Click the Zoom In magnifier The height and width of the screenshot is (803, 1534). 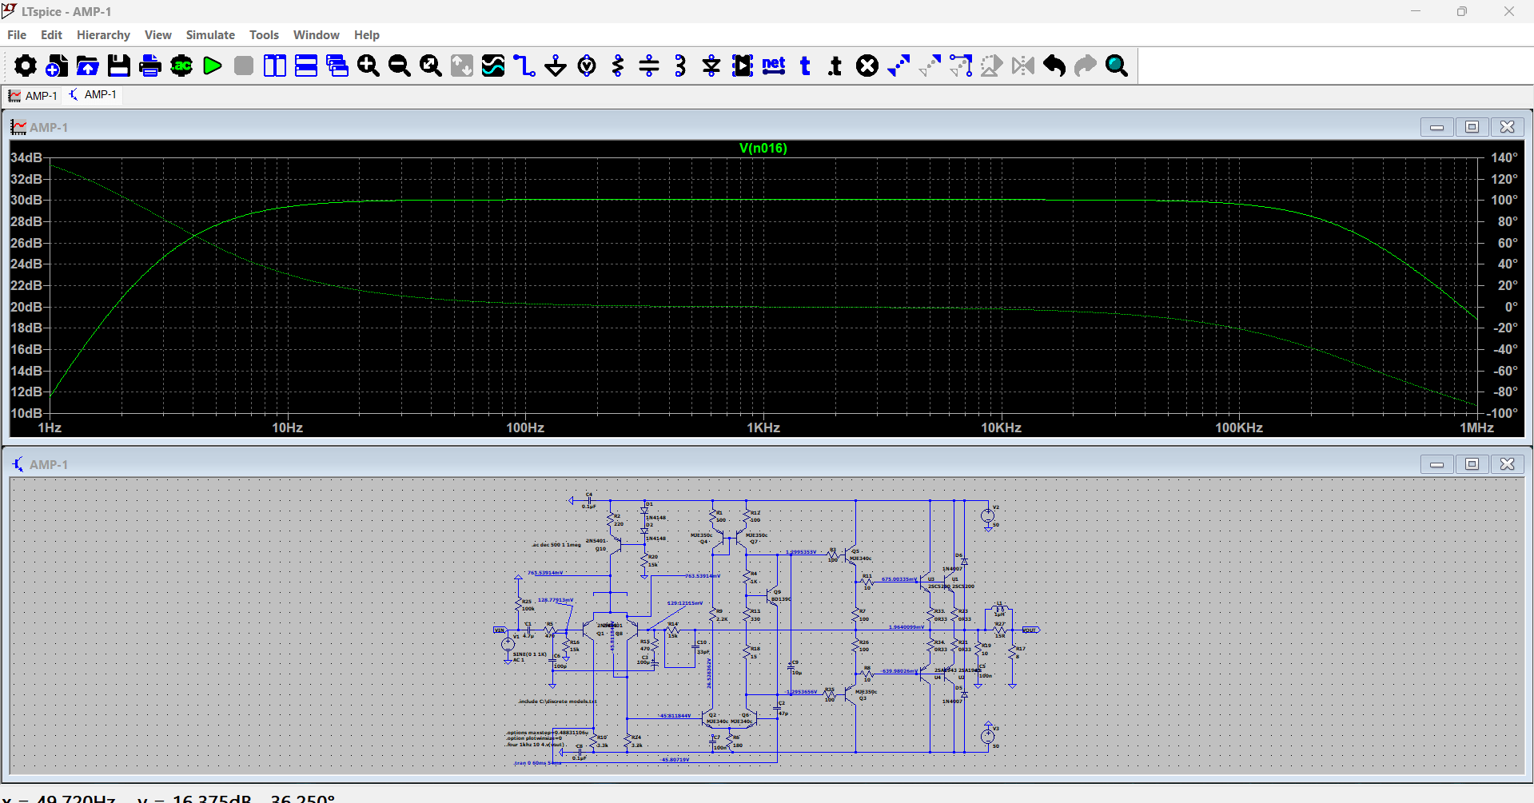coord(369,66)
